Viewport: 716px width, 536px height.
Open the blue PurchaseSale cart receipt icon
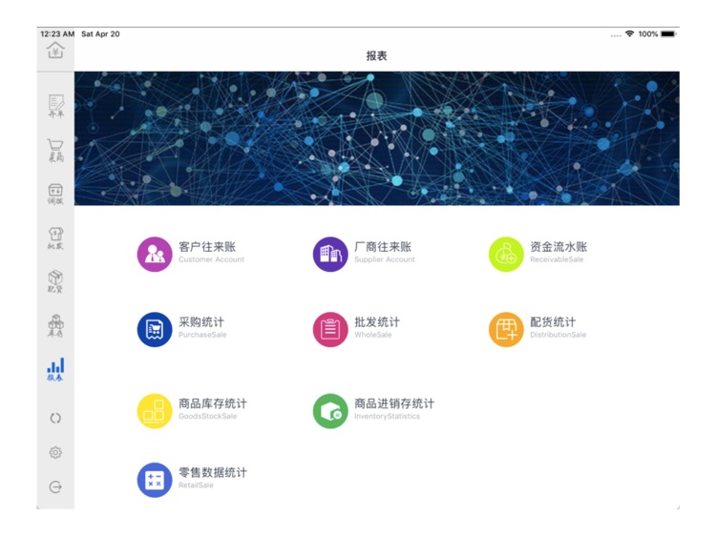tap(155, 329)
